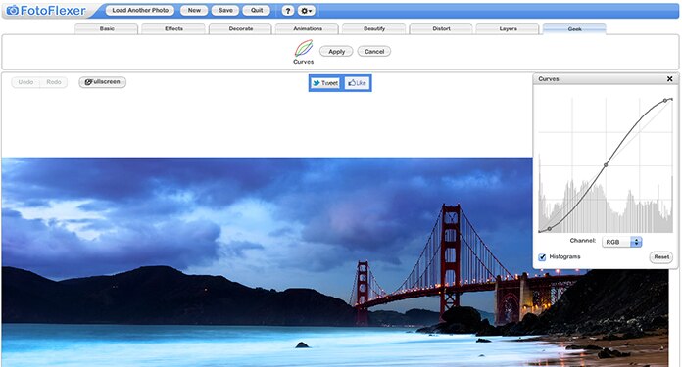Click the Facebook Like button

point(357,83)
